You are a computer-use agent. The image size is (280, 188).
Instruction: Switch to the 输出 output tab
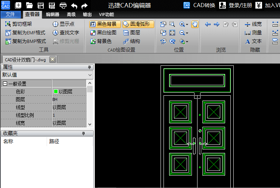[x=87, y=15]
